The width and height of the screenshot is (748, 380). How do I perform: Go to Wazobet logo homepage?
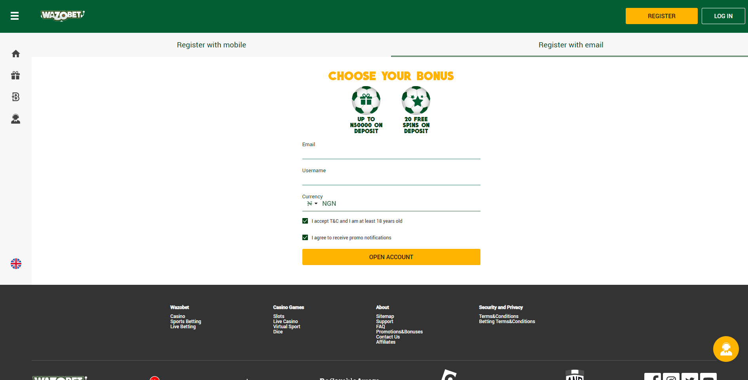(x=63, y=15)
